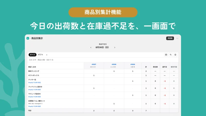
Task: Click Shopify stock link under フィナンシェ詰合せ
Action: click(35, 90)
